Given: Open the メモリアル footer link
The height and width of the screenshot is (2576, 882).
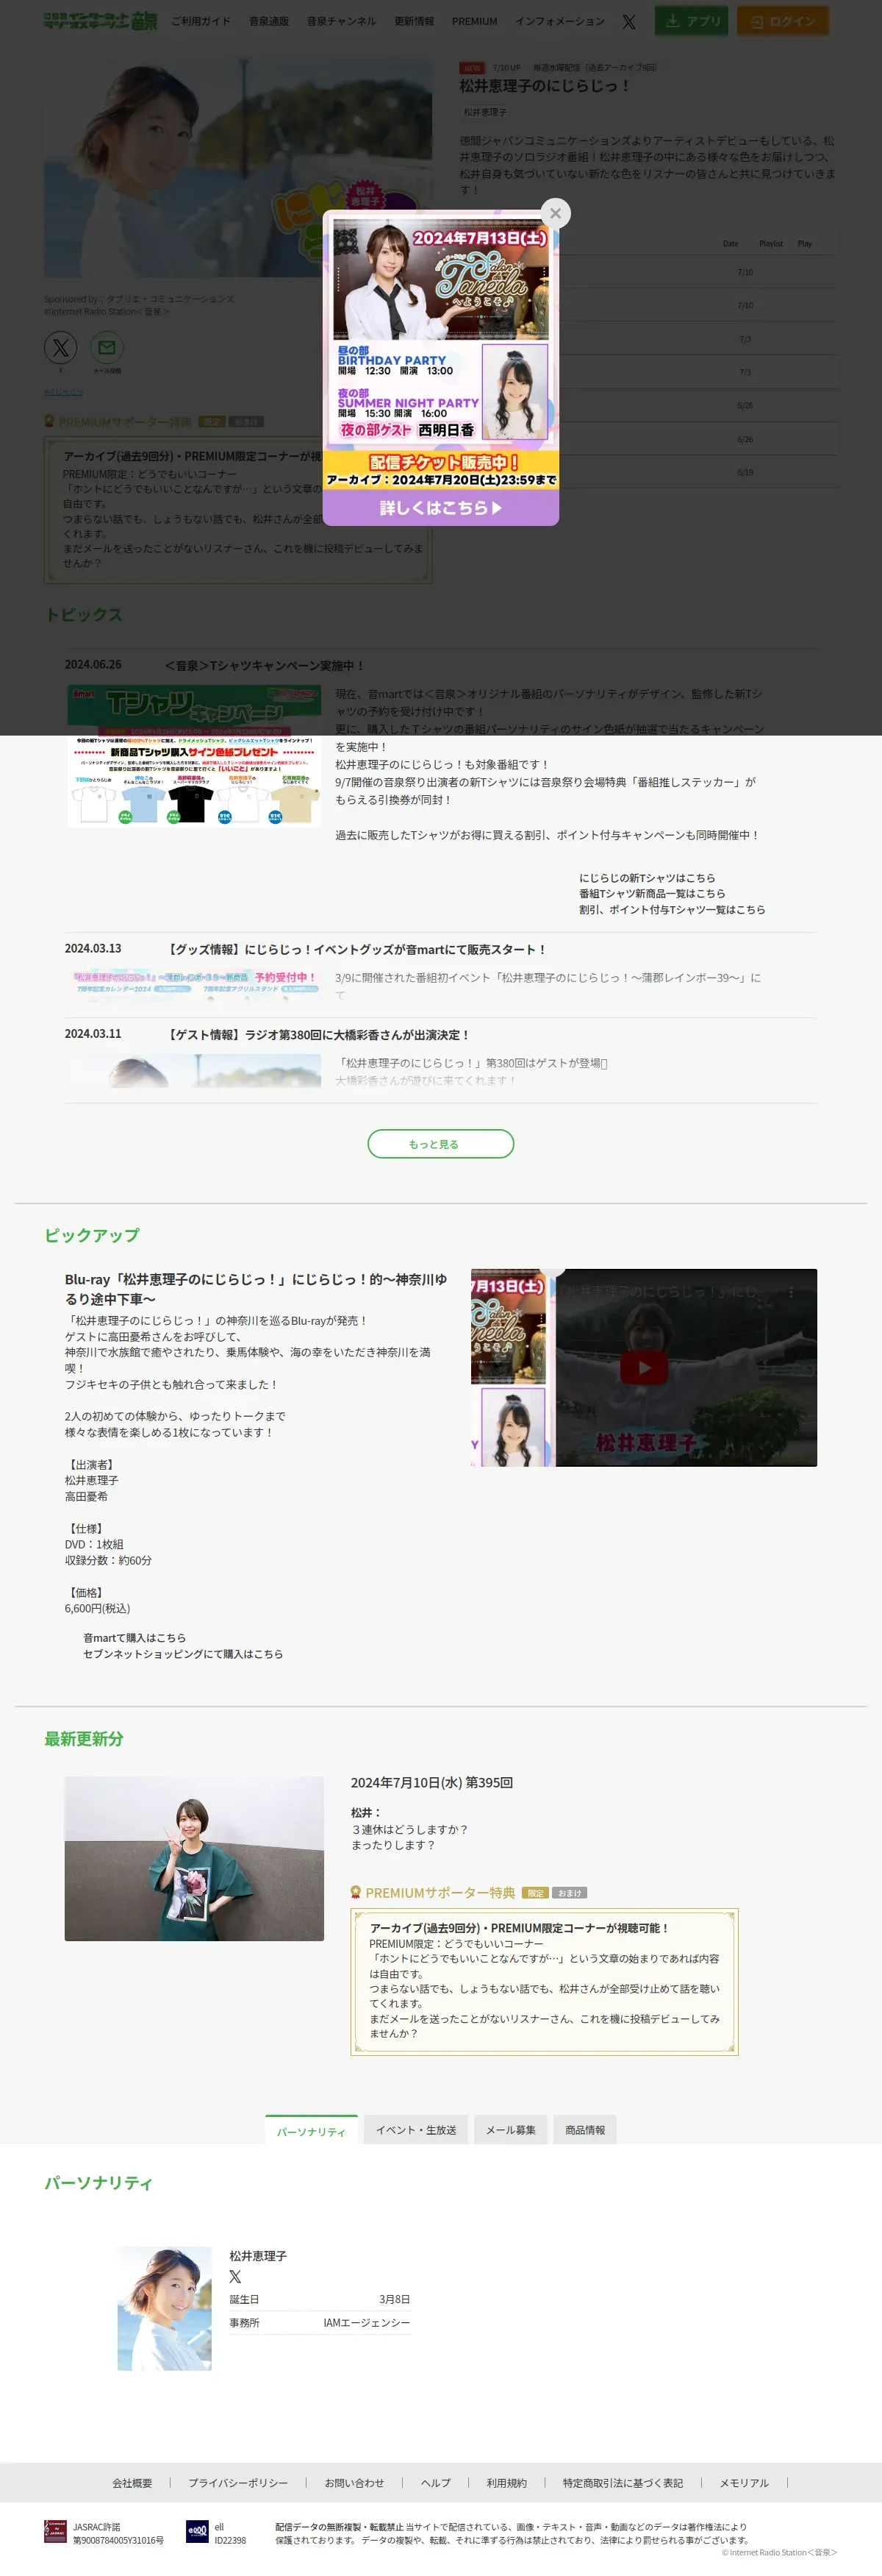Looking at the screenshot, I should pyautogui.click(x=744, y=2483).
